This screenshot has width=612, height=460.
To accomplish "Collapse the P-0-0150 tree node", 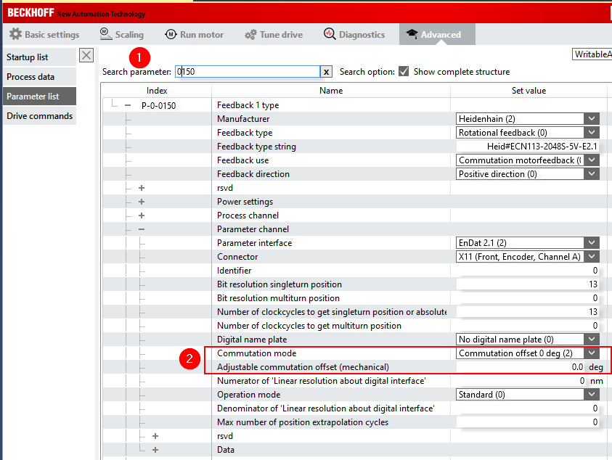I will click(x=128, y=105).
